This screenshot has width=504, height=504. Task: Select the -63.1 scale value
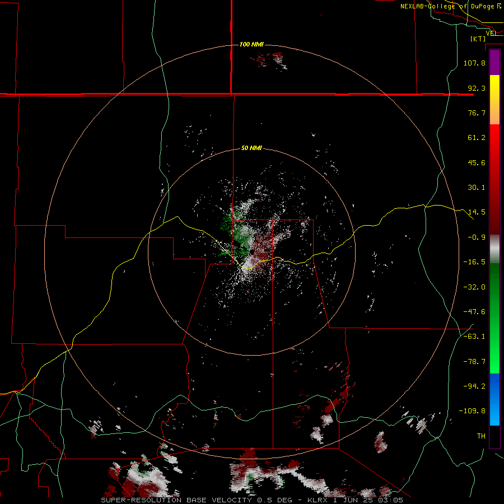point(474,337)
